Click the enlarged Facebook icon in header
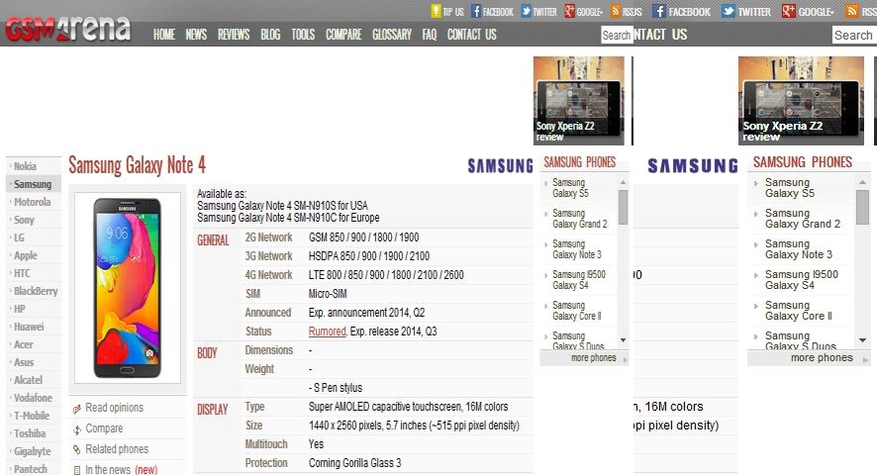The height and width of the screenshot is (475, 877). pos(659,11)
